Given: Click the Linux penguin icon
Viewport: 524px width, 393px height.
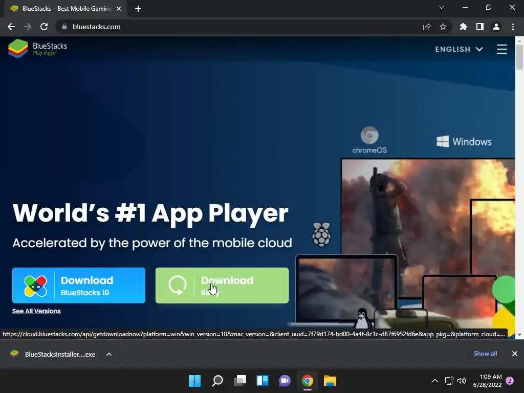Looking at the screenshot, I should 363,318.
